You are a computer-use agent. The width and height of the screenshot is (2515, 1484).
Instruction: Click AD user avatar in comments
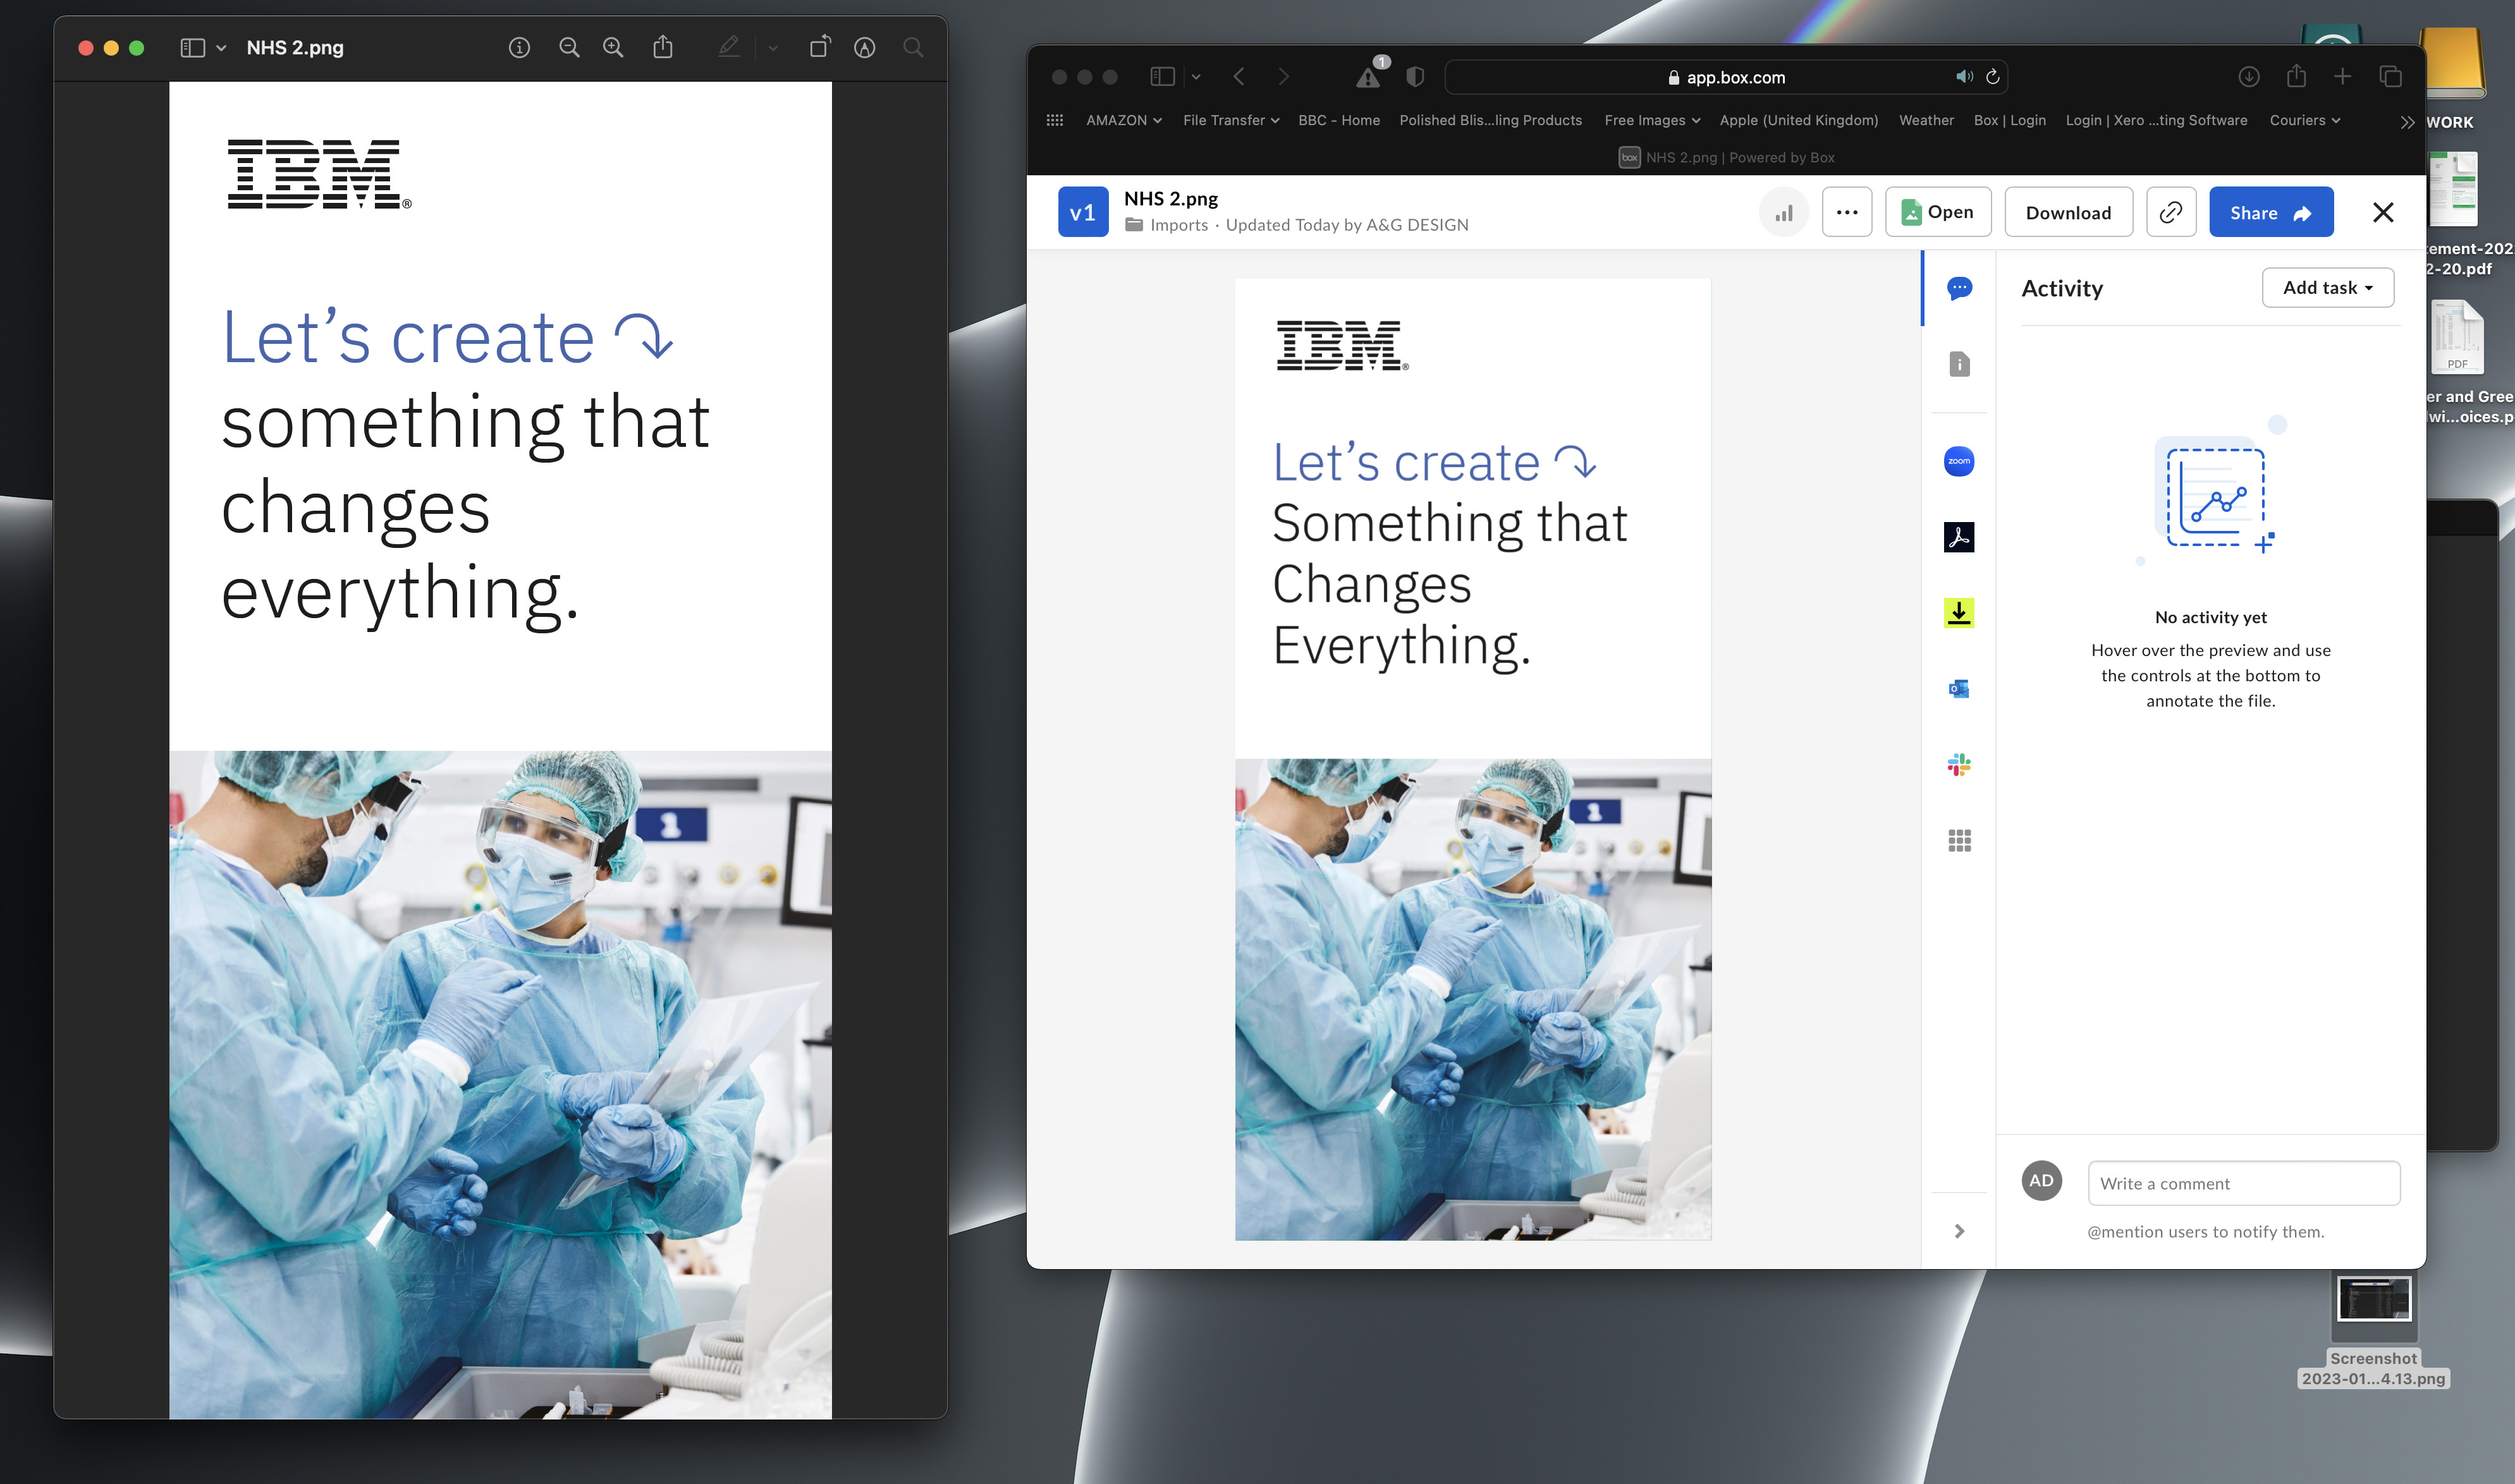2041,1181
